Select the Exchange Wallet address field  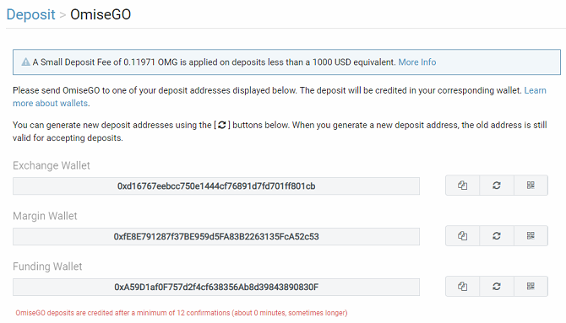pos(216,186)
